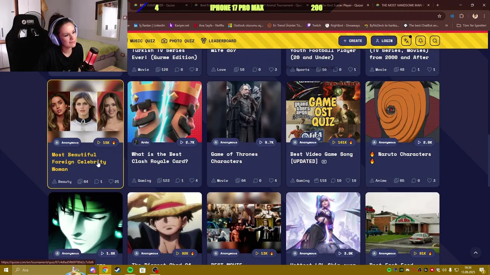Open Steam from the taskbar
490x275 pixels.
tap(118, 270)
